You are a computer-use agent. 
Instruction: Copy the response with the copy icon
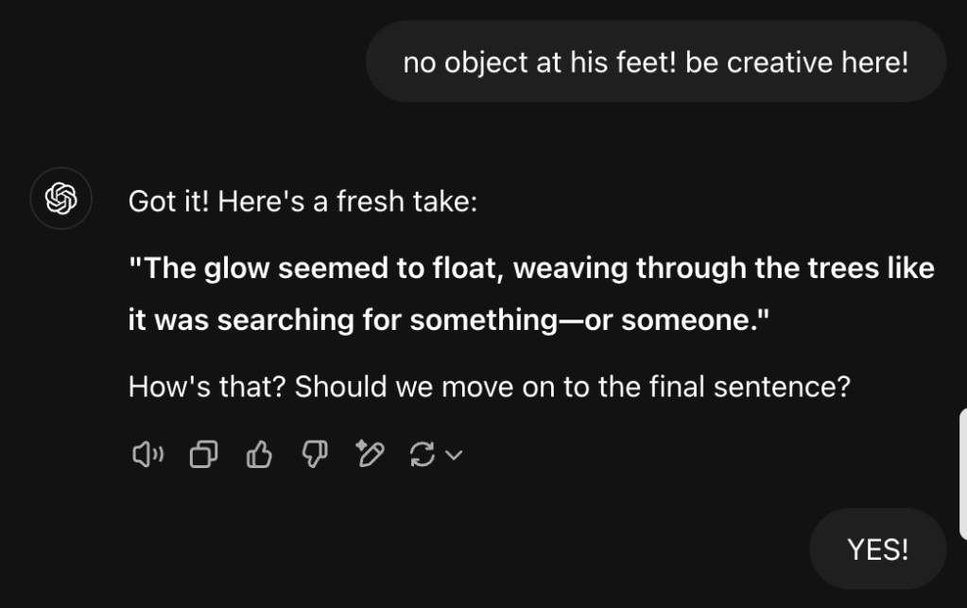point(202,456)
